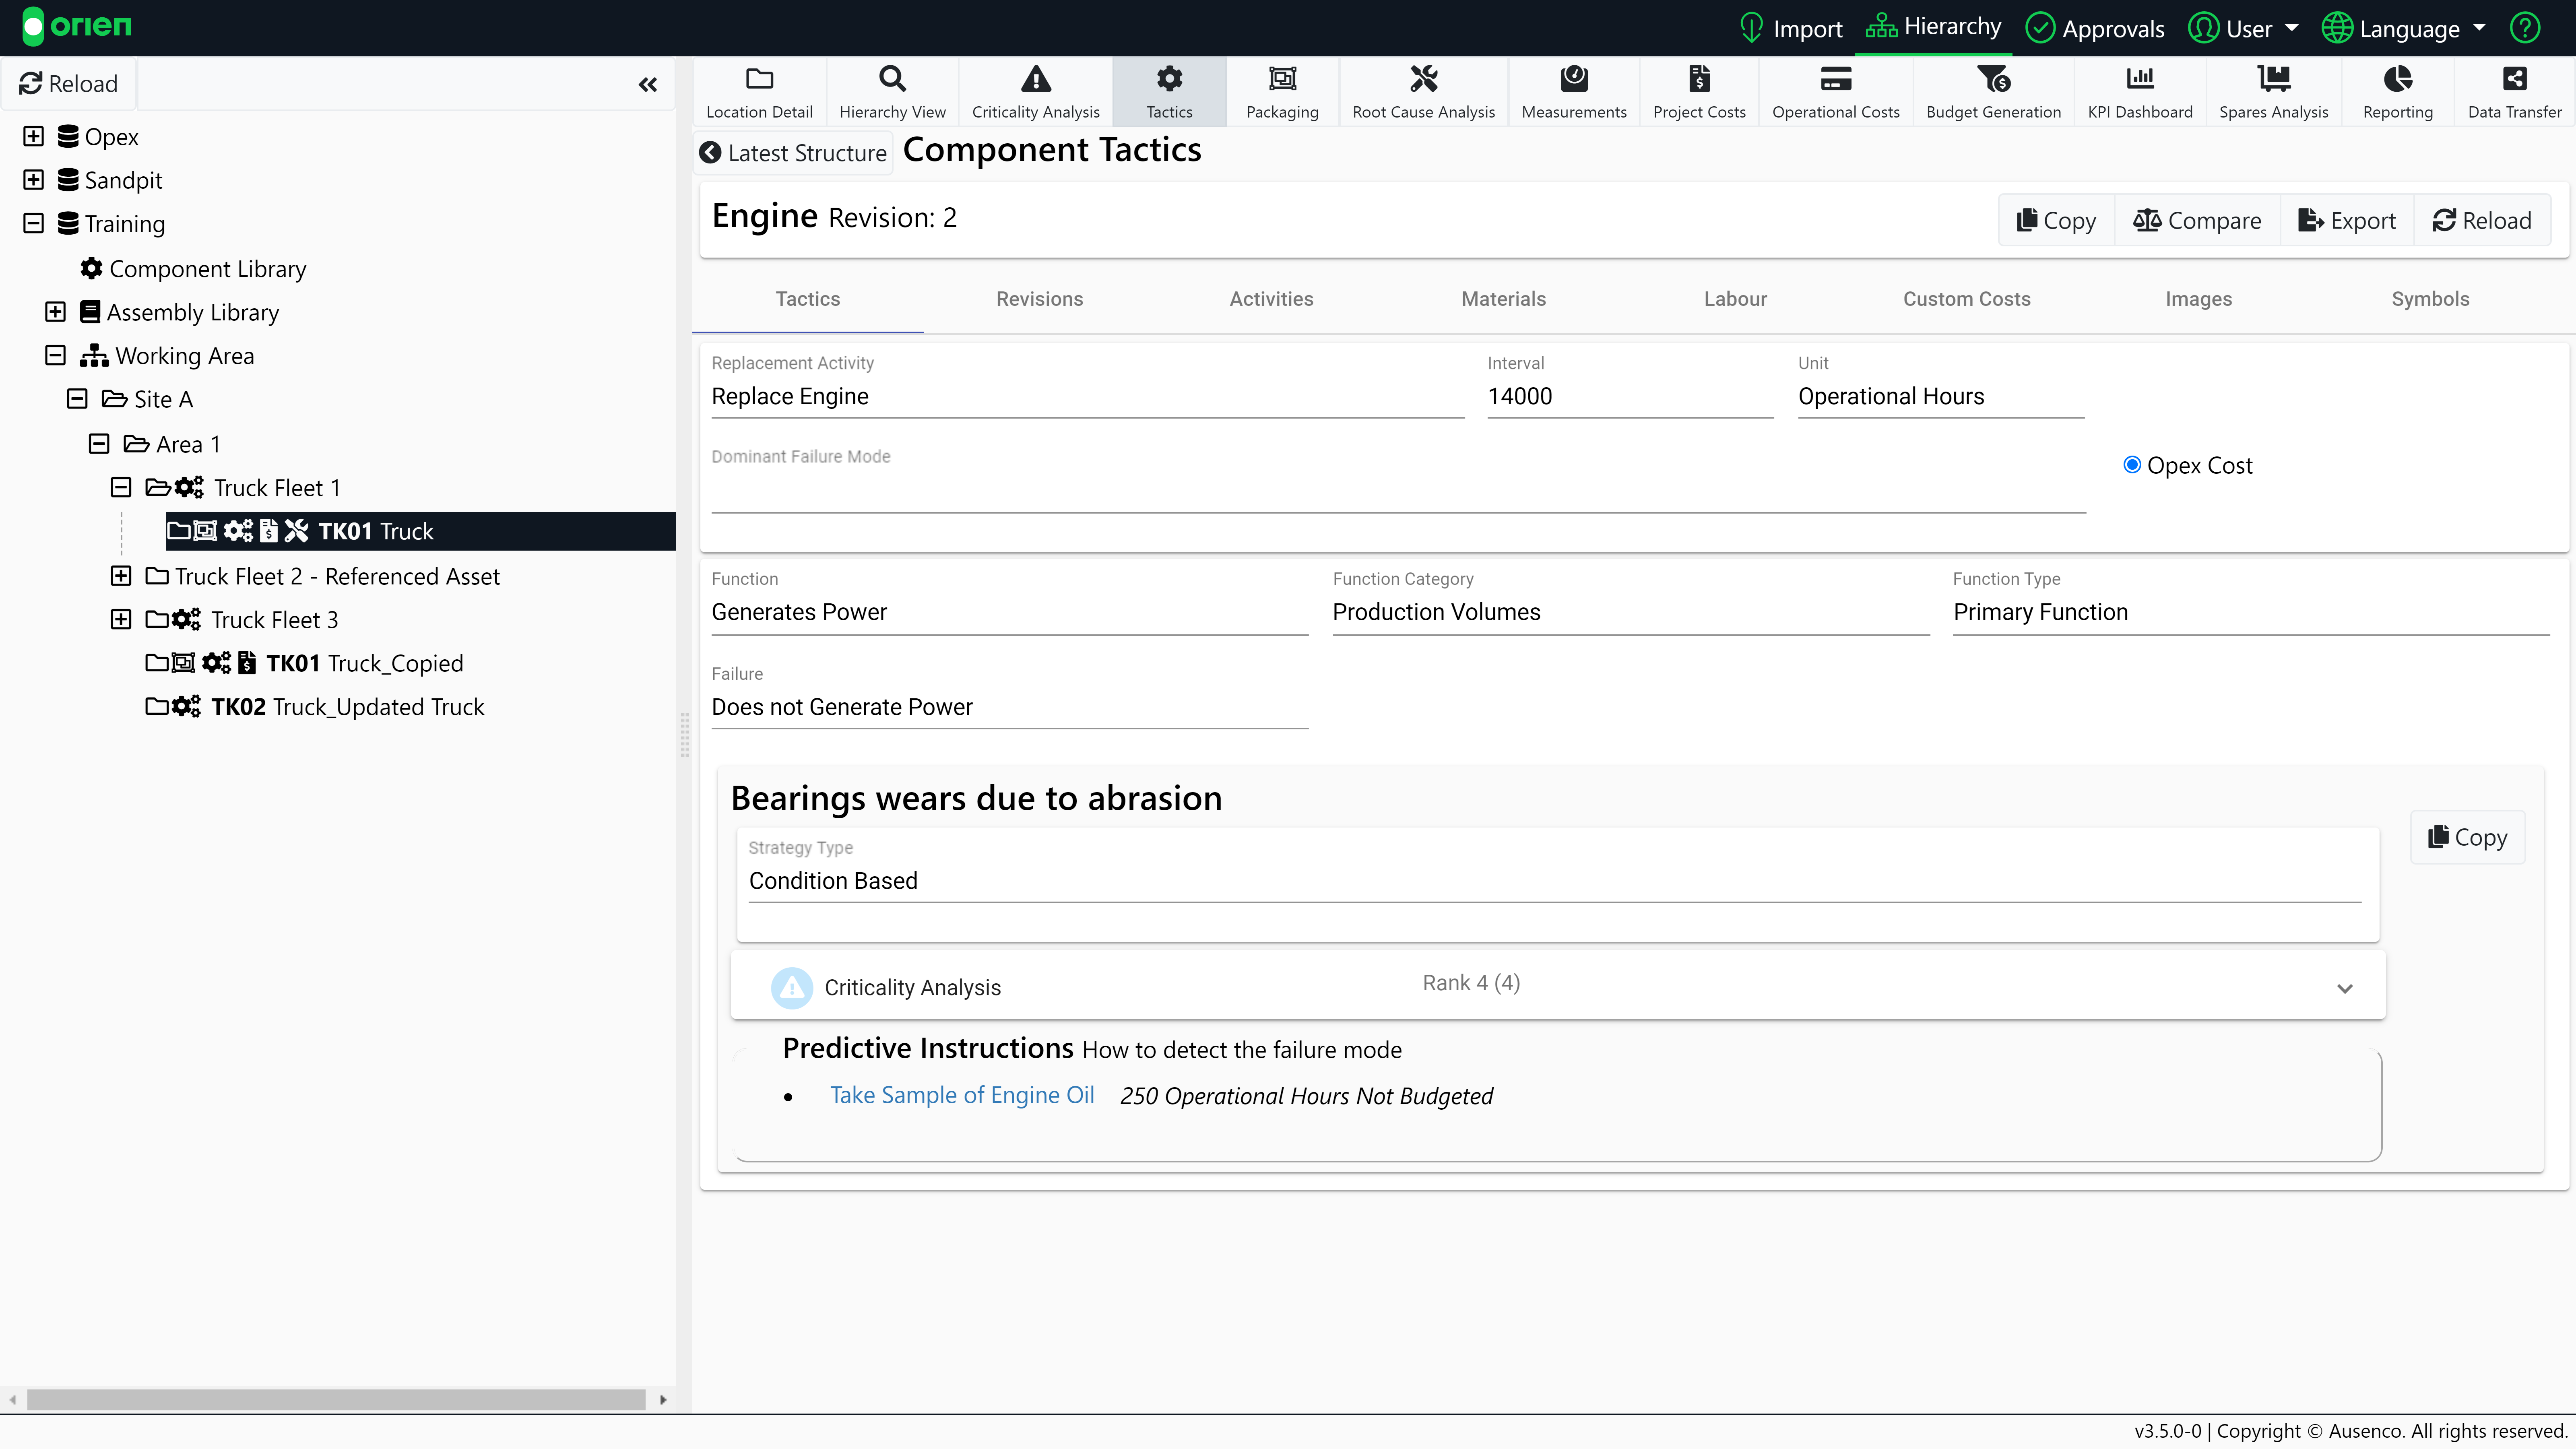Go back via Latest Structure arrow
The height and width of the screenshot is (1449, 2576).
(x=710, y=153)
